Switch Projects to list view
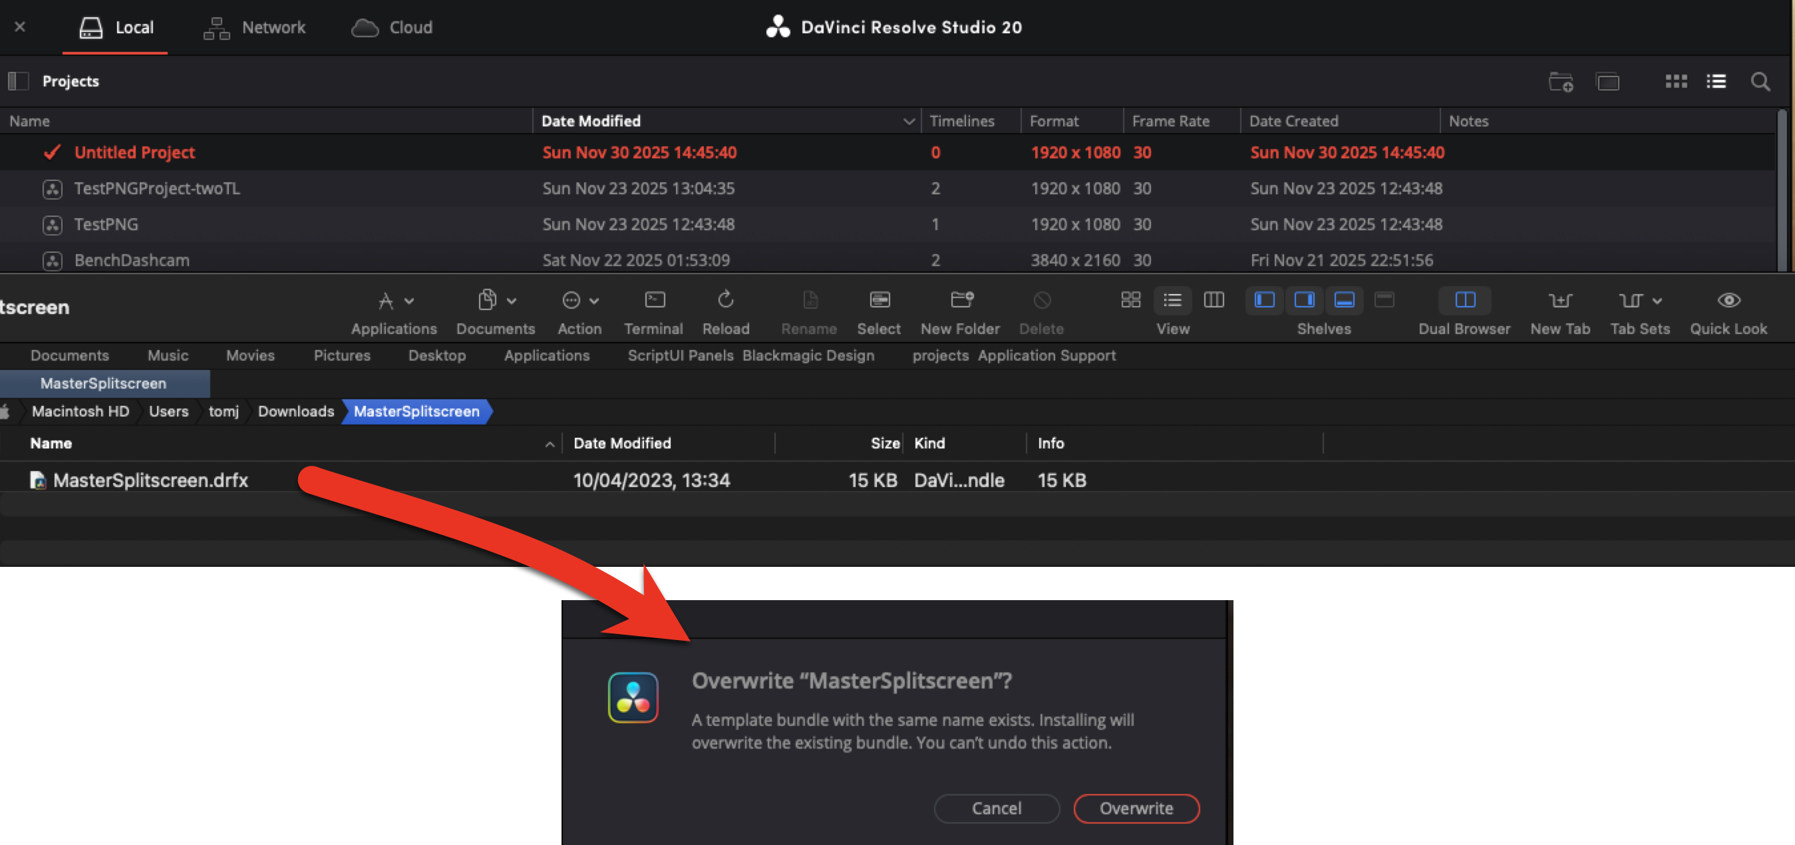The width and height of the screenshot is (1795, 845). click(x=1716, y=81)
